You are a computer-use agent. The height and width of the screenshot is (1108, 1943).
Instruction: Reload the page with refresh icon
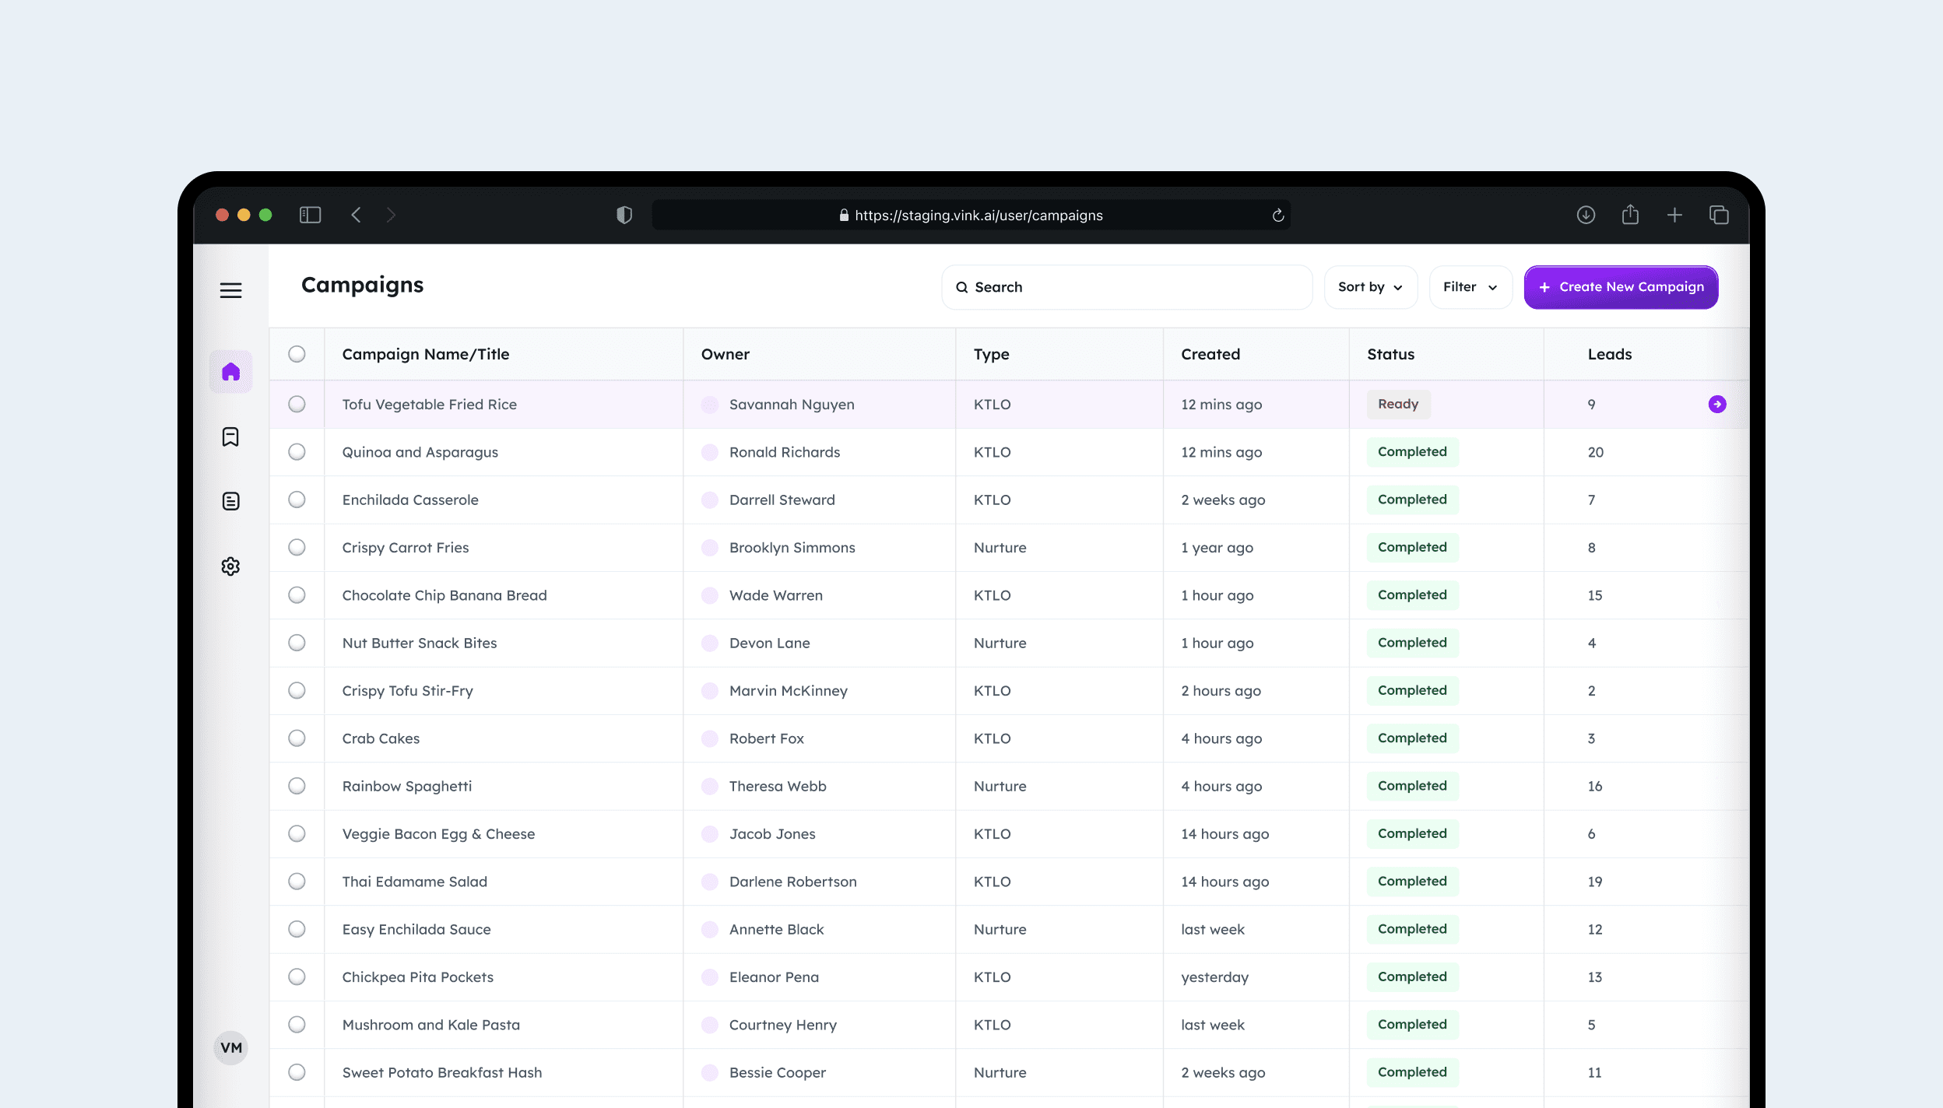pyautogui.click(x=1277, y=216)
